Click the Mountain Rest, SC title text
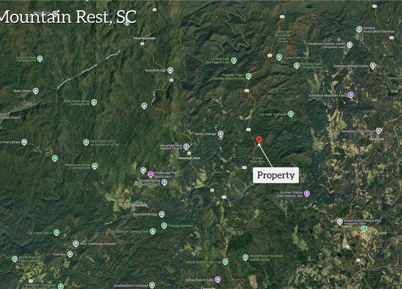The width and height of the screenshot is (402, 289). point(68,17)
